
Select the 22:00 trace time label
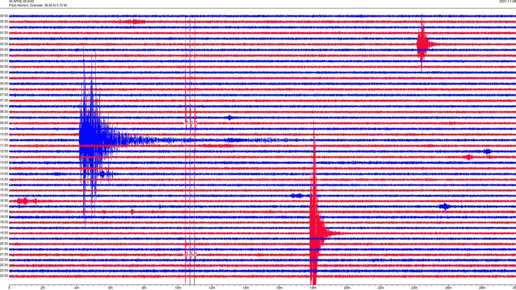[x=4, y=260]
